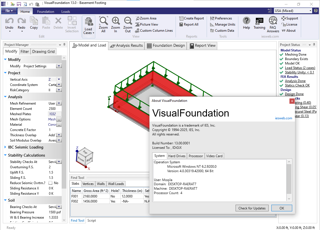Open the Coordinate System dropdown
Screen dimensions: 320x230
pyautogui.click(x=59, y=85)
